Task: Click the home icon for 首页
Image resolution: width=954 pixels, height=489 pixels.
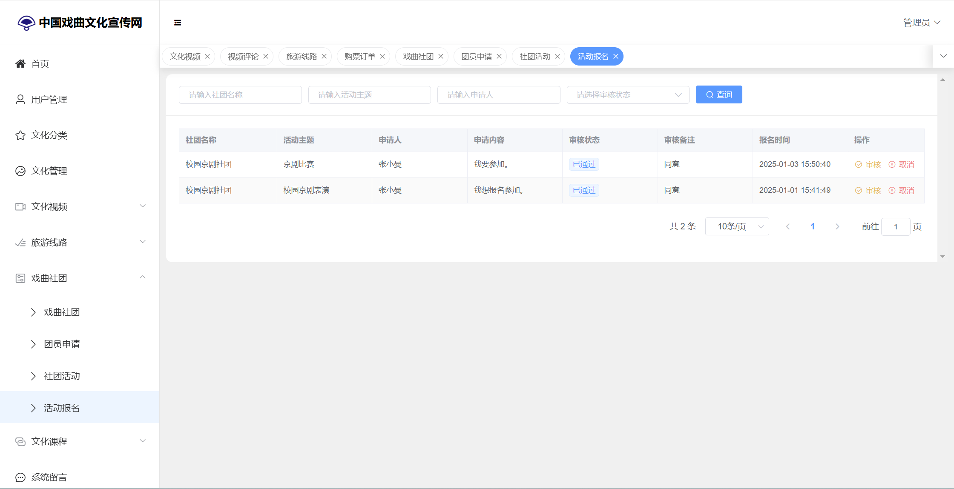Action: tap(20, 64)
